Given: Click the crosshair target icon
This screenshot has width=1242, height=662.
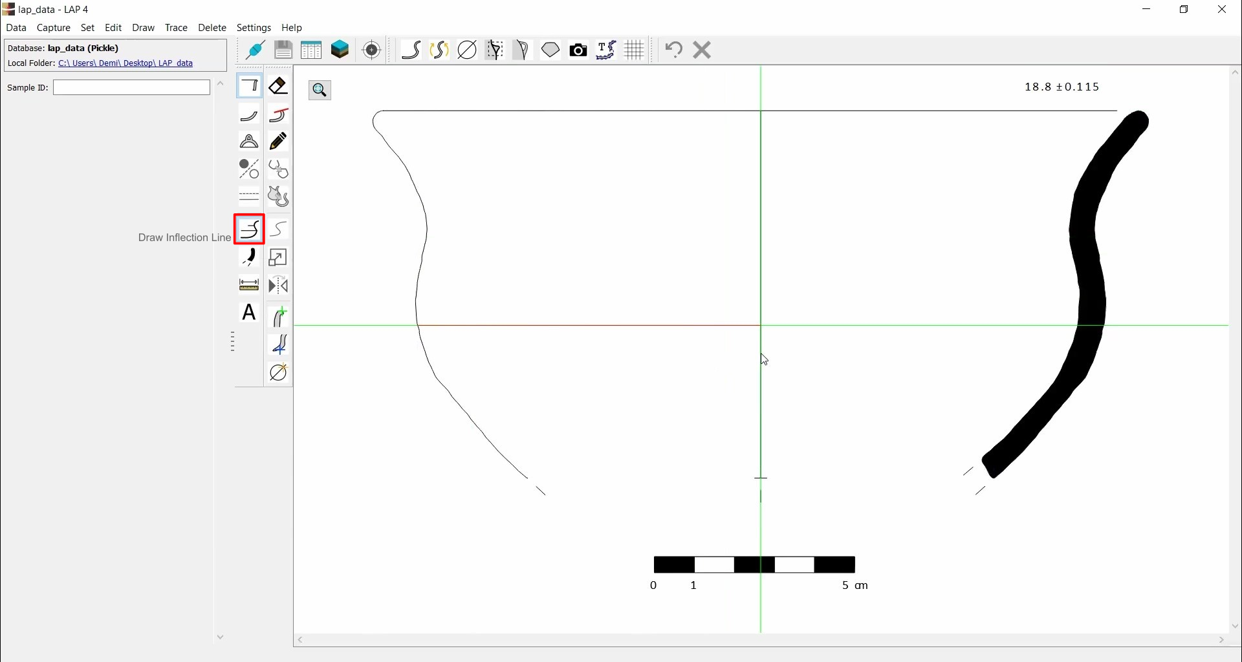Looking at the screenshot, I should click(x=373, y=50).
